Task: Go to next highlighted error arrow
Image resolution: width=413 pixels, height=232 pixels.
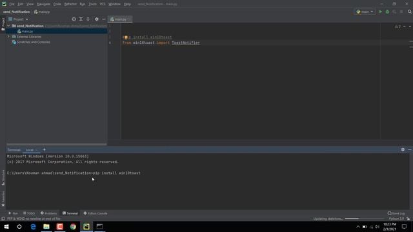Action: [x=410, y=26]
